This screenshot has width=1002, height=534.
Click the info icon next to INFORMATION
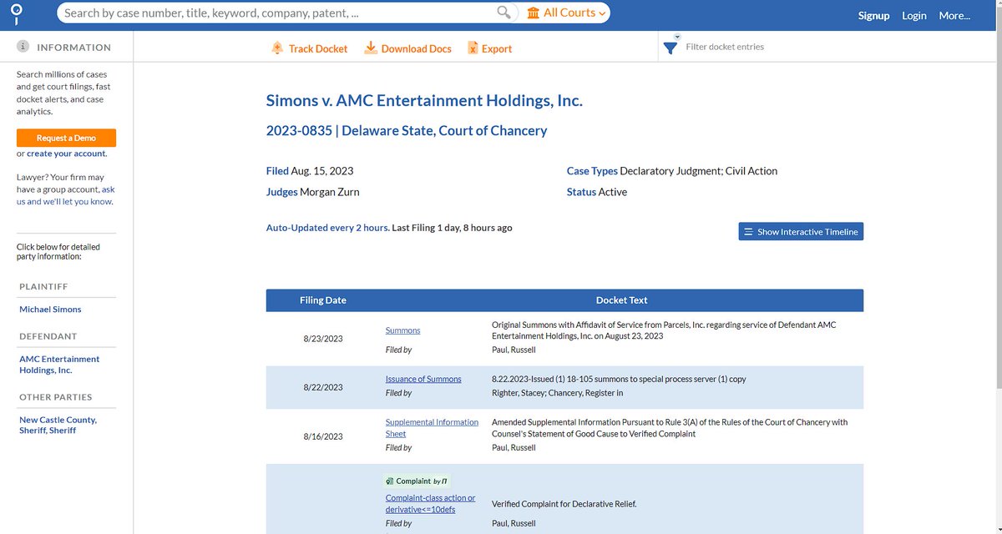tap(21, 47)
